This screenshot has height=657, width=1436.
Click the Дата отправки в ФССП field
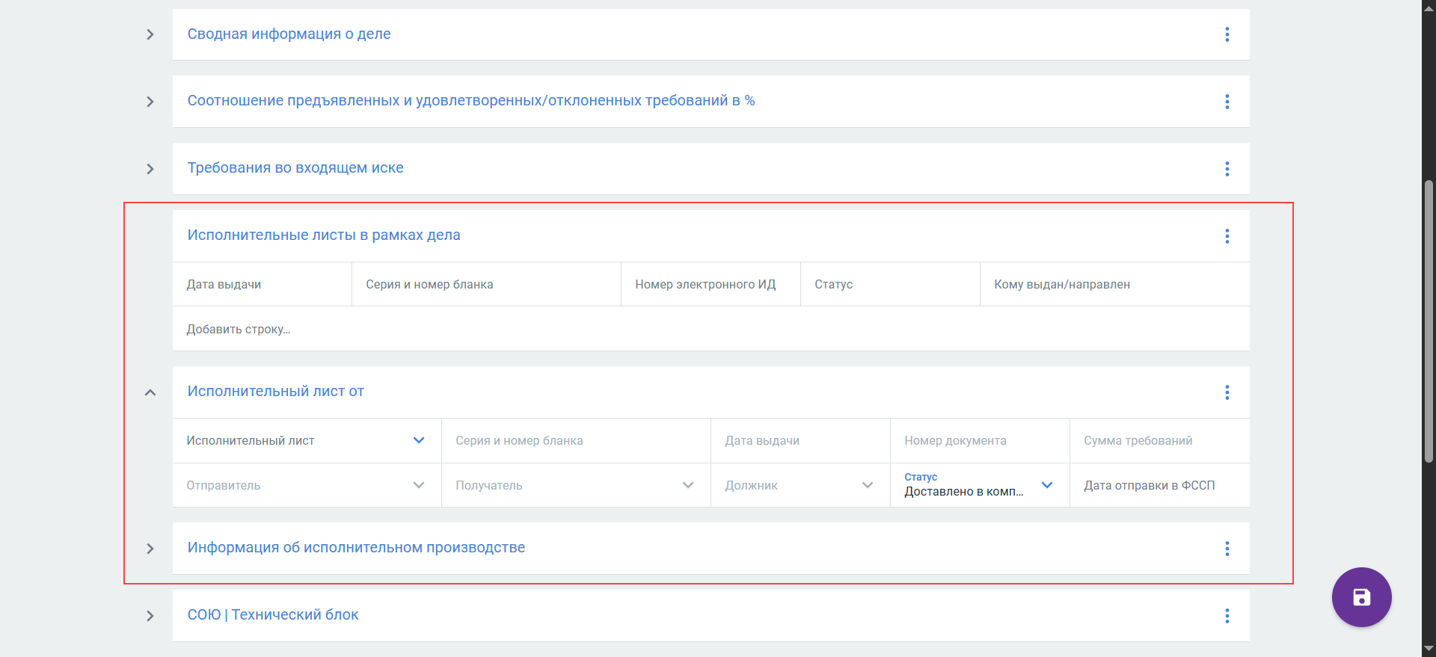(x=1159, y=486)
